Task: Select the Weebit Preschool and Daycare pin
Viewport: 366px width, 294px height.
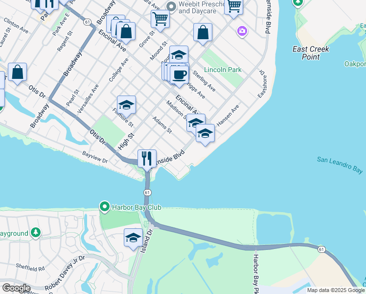Action: point(172,7)
